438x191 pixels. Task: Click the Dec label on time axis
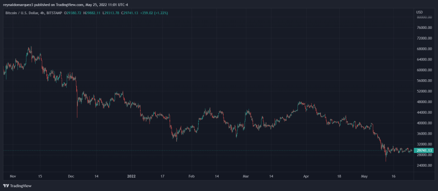71,176
